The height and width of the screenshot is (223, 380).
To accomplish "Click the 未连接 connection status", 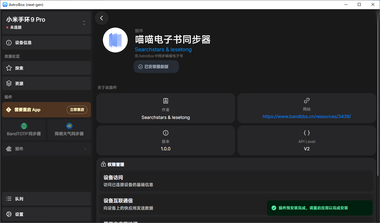I will tap(14, 27).
